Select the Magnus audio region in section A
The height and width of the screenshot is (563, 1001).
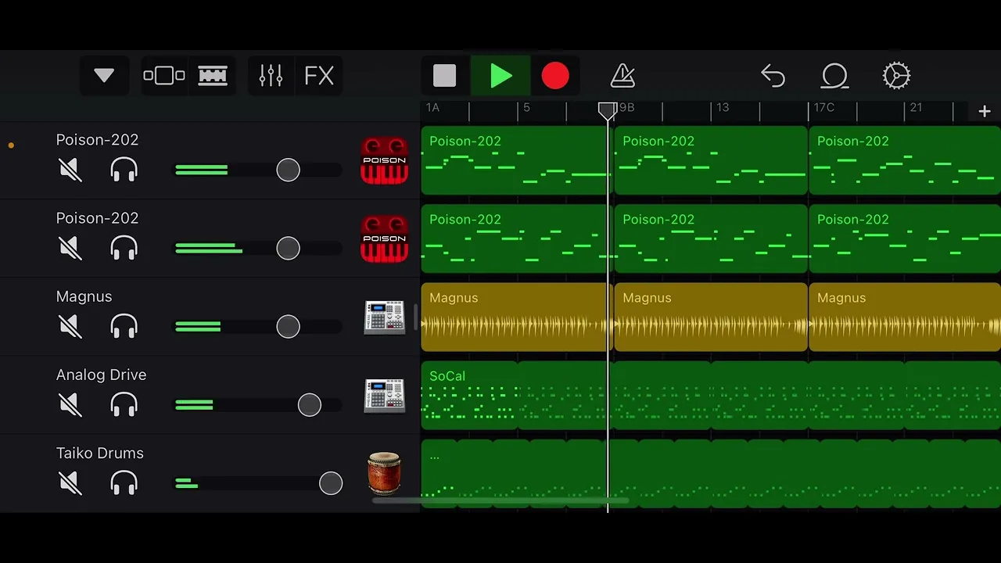click(x=516, y=317)
